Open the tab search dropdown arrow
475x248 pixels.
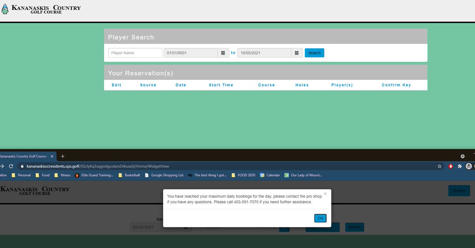point(463,156)
